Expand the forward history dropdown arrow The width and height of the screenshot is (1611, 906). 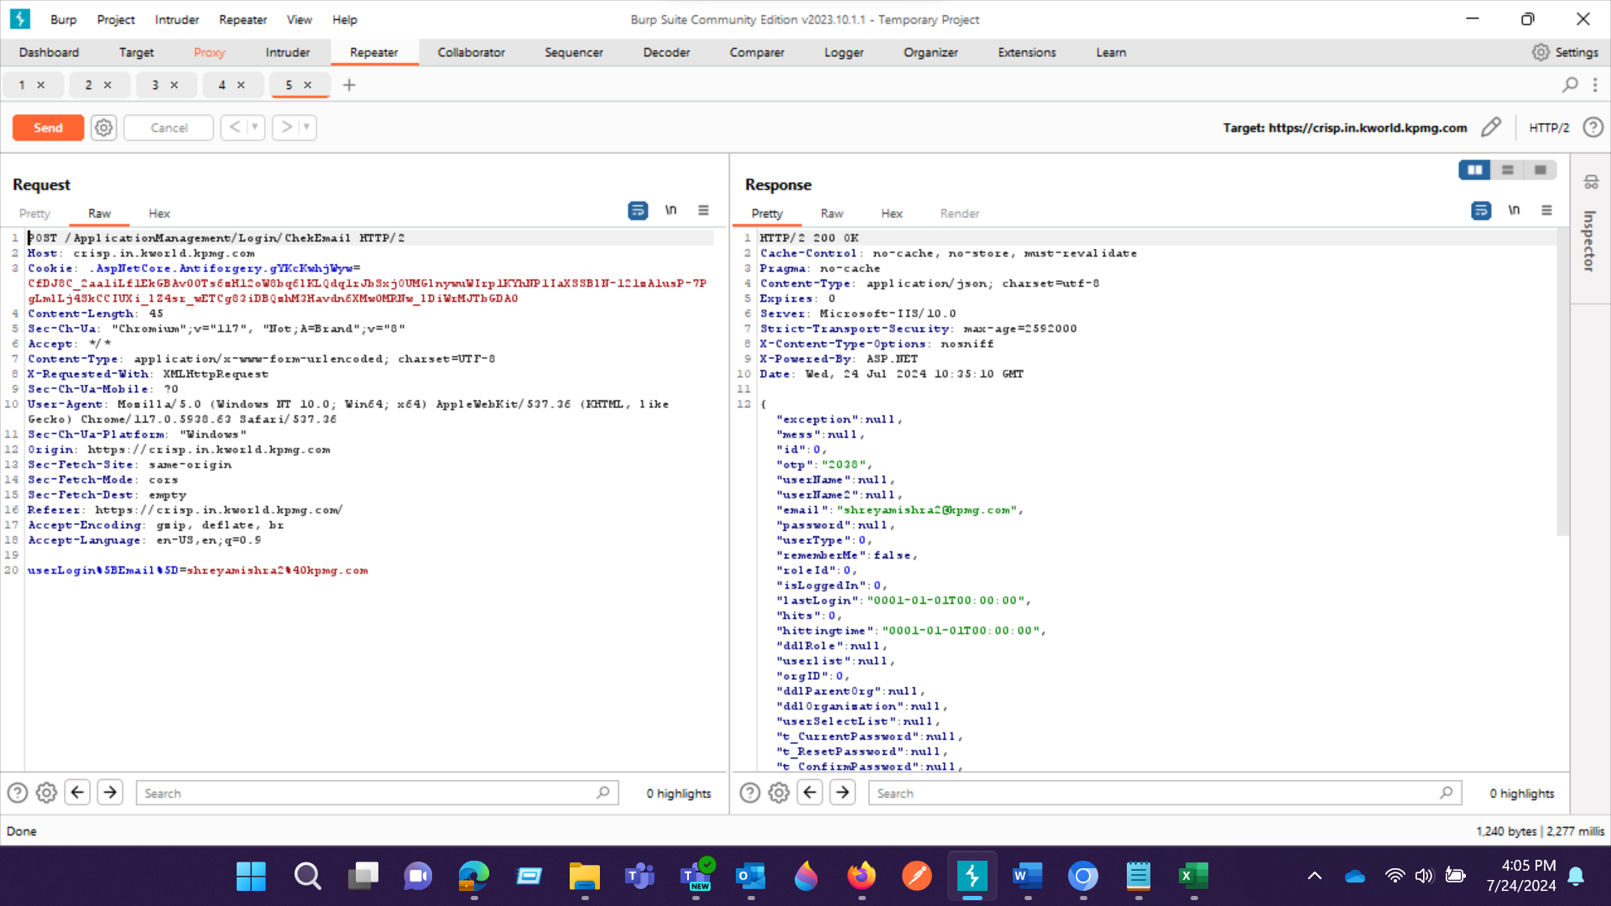[x=307, y=128]
